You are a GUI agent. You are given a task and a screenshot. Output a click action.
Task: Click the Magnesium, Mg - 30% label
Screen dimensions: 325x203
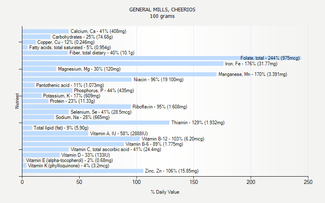89,69
